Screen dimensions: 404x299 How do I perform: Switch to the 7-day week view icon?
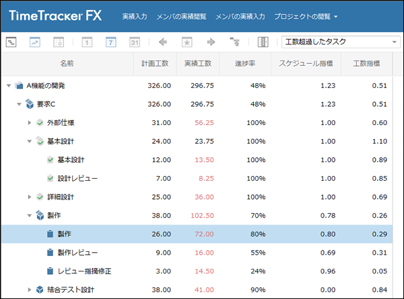[111, 42]
